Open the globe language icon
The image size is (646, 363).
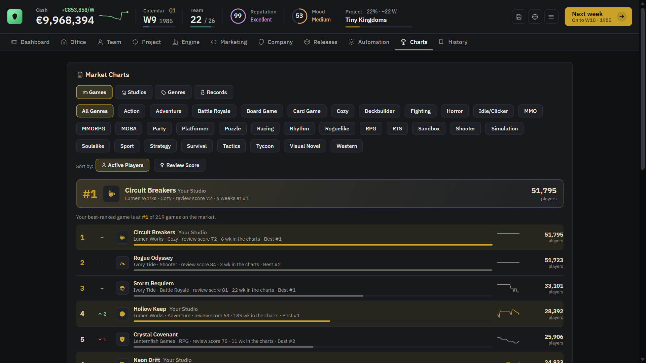click(x=535, y=17)
